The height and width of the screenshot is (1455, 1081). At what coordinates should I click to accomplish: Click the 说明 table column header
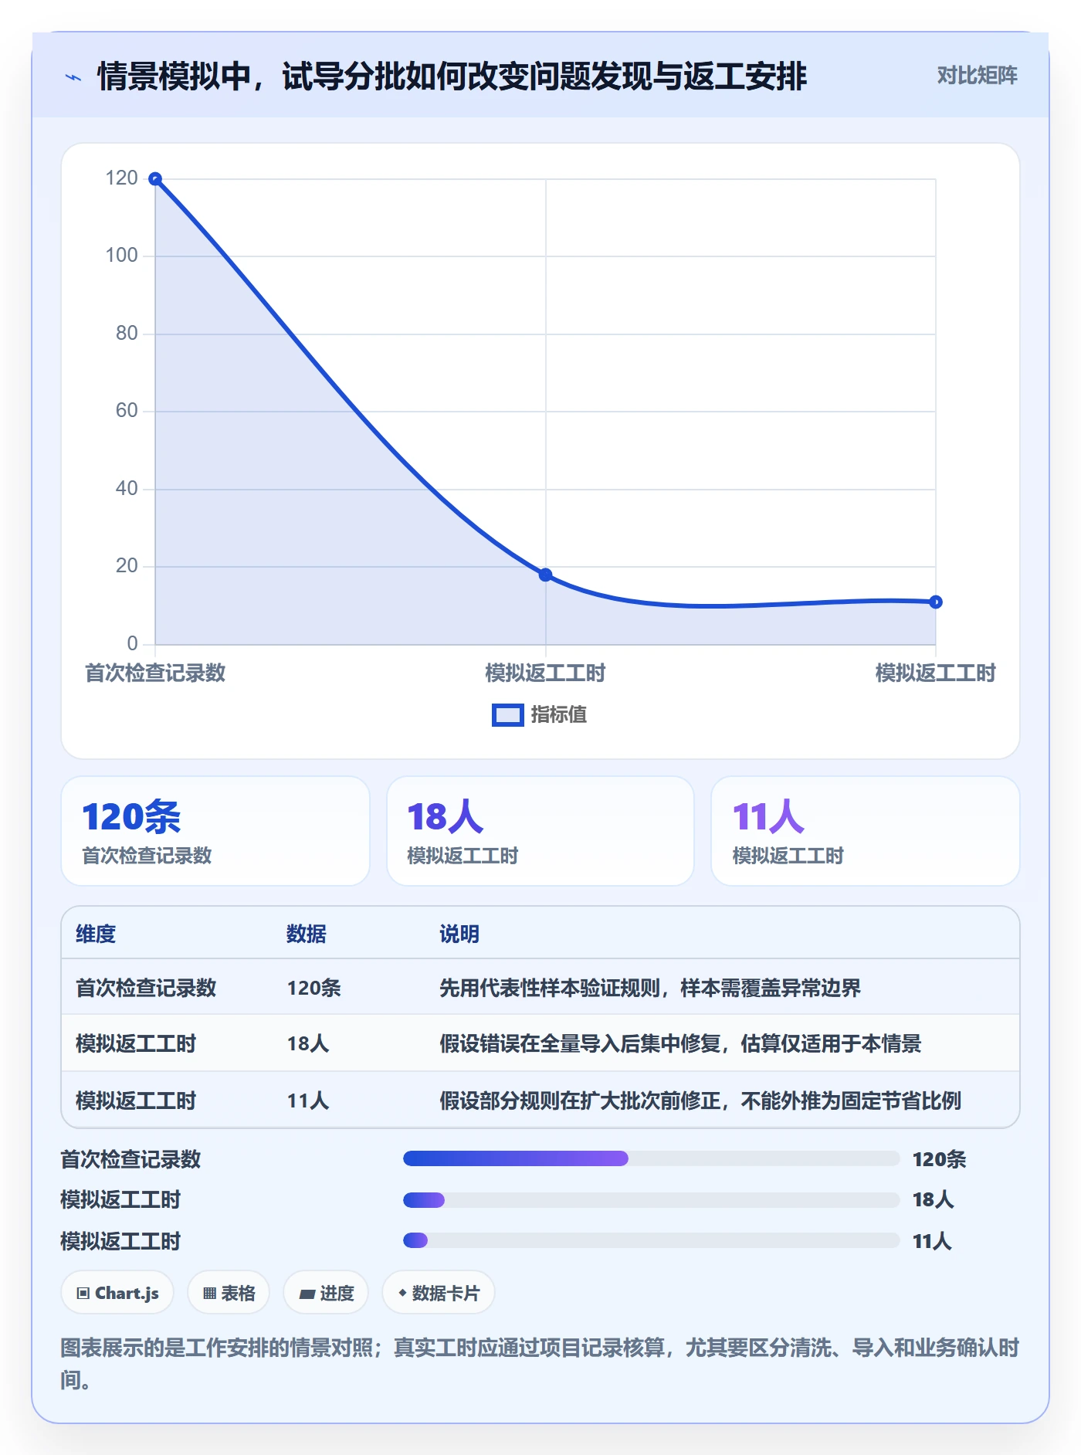click(459, 934)
